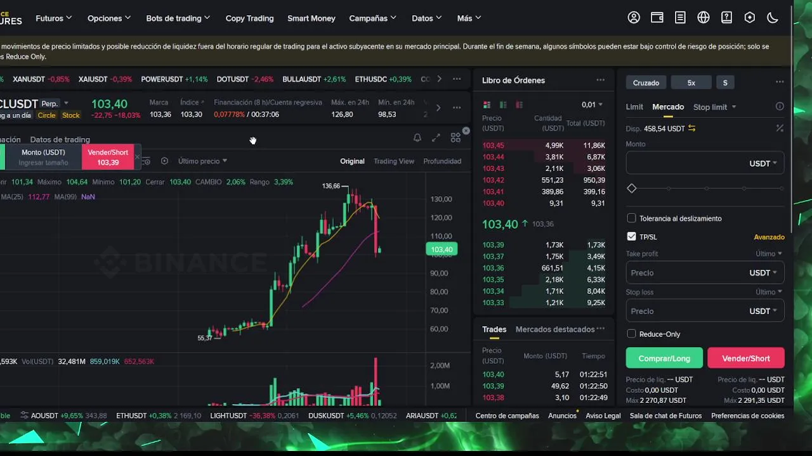Click the language globe icon
Image resolution: width=812 pixels, height=456 pixels.
(704, 18)
